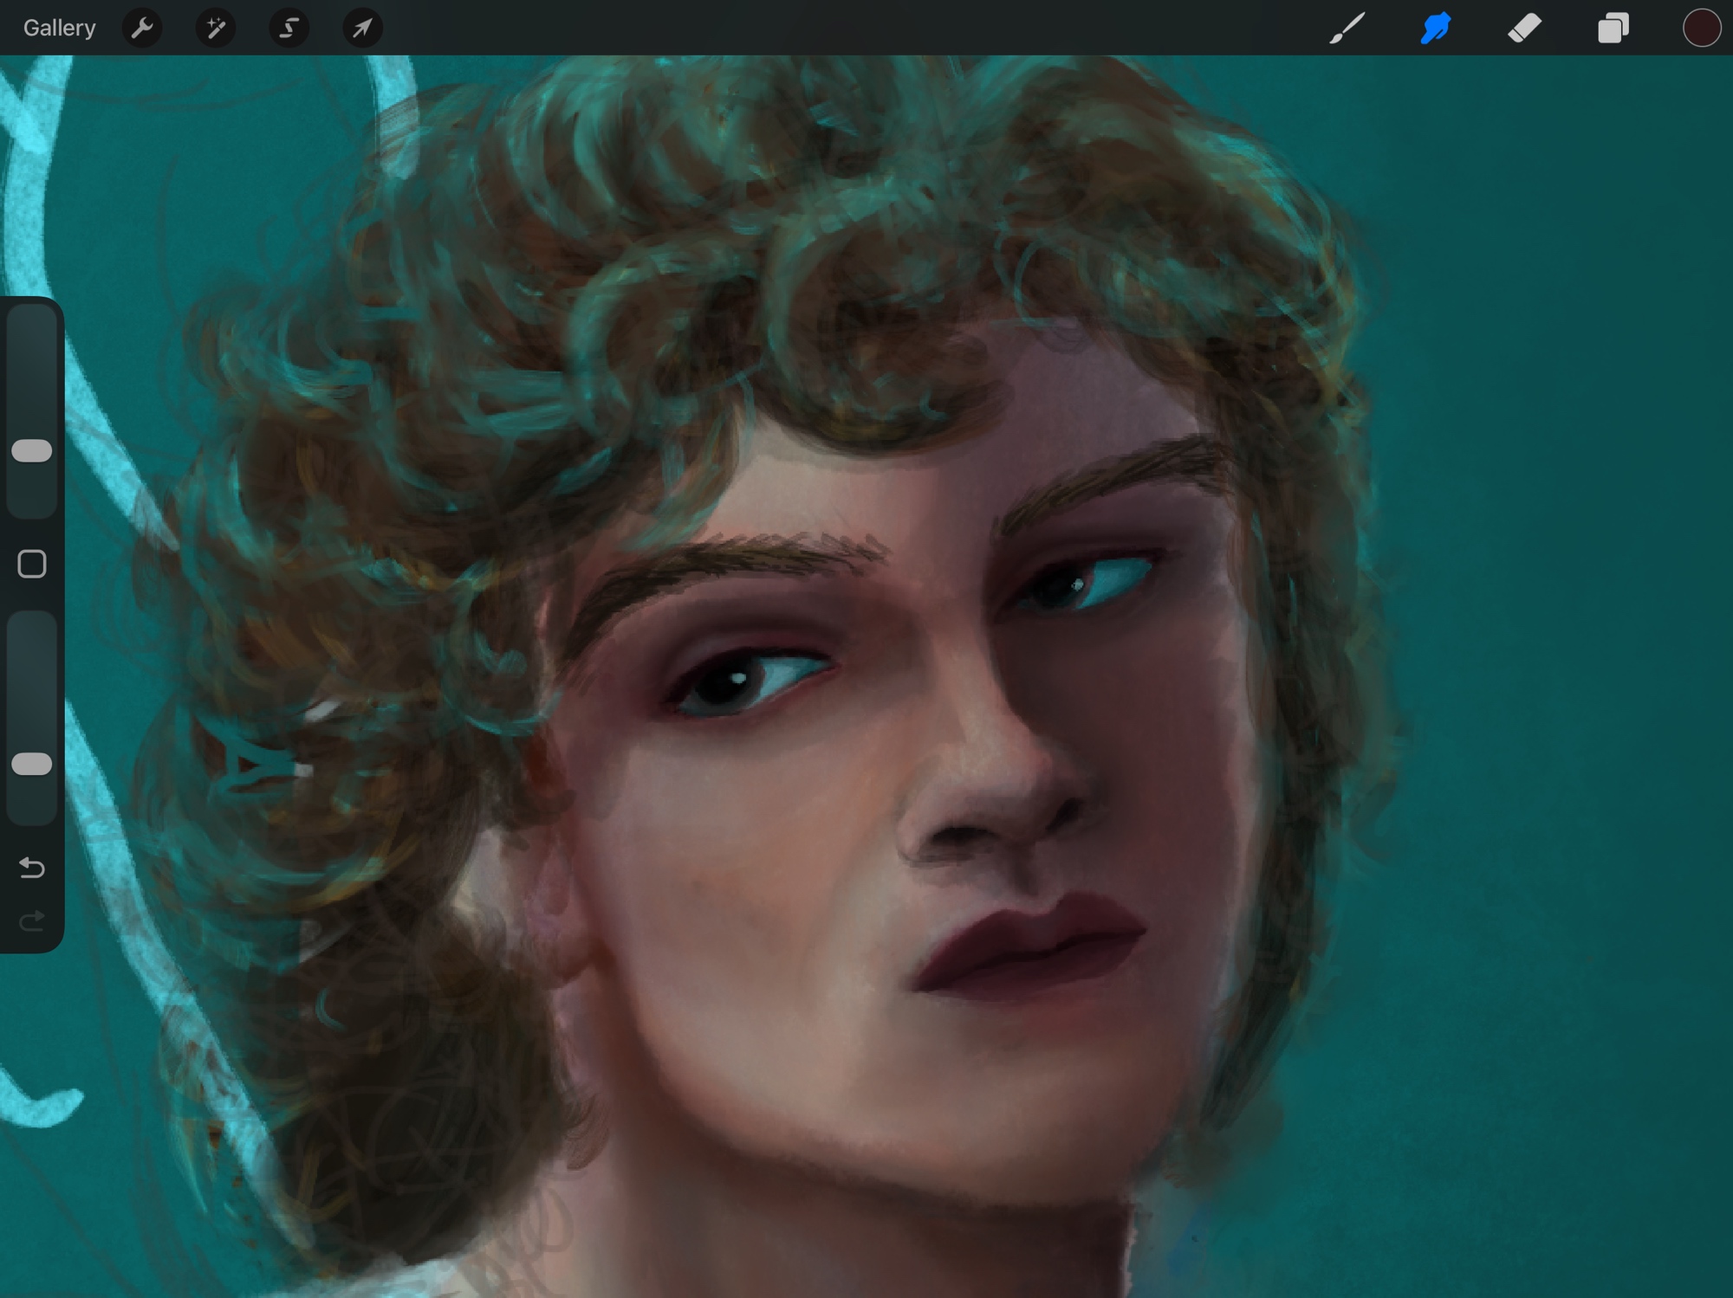Click the redo arrow in sidebar
The width and height of the screenshot is (1733, 1298).
point(32,920)
